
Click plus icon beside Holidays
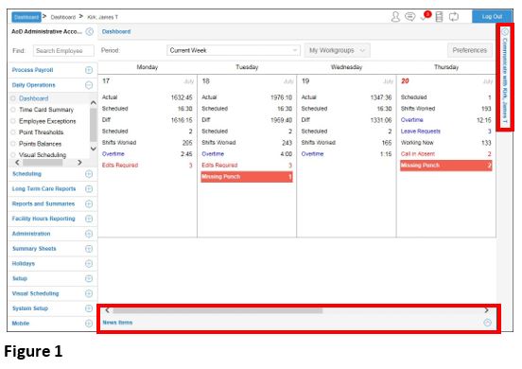point(89,263)
